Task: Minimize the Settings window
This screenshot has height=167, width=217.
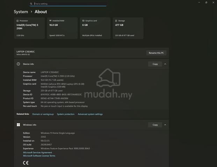Action: (x=199, y=2)
